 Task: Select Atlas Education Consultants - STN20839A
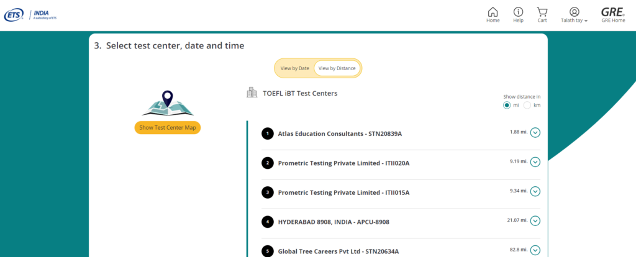point(340,133)
